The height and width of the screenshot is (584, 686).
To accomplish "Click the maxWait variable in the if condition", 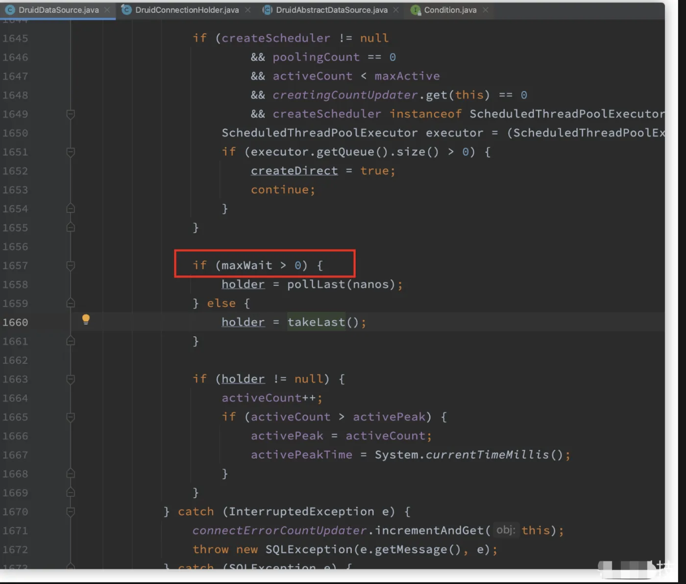I will [x=247, y=265].
